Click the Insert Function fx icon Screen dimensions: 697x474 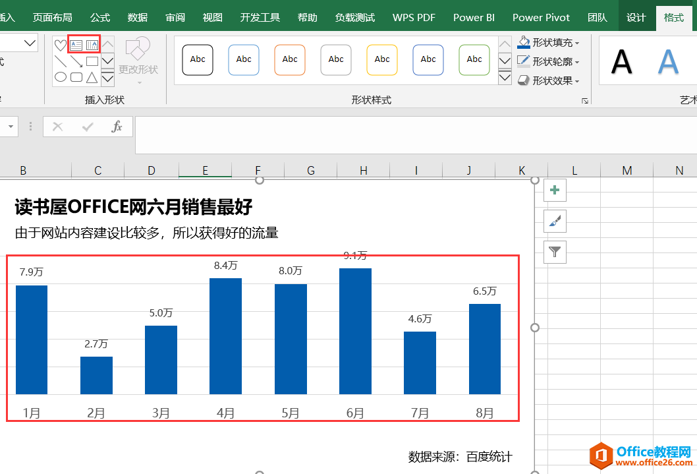[x=117, y=127]
